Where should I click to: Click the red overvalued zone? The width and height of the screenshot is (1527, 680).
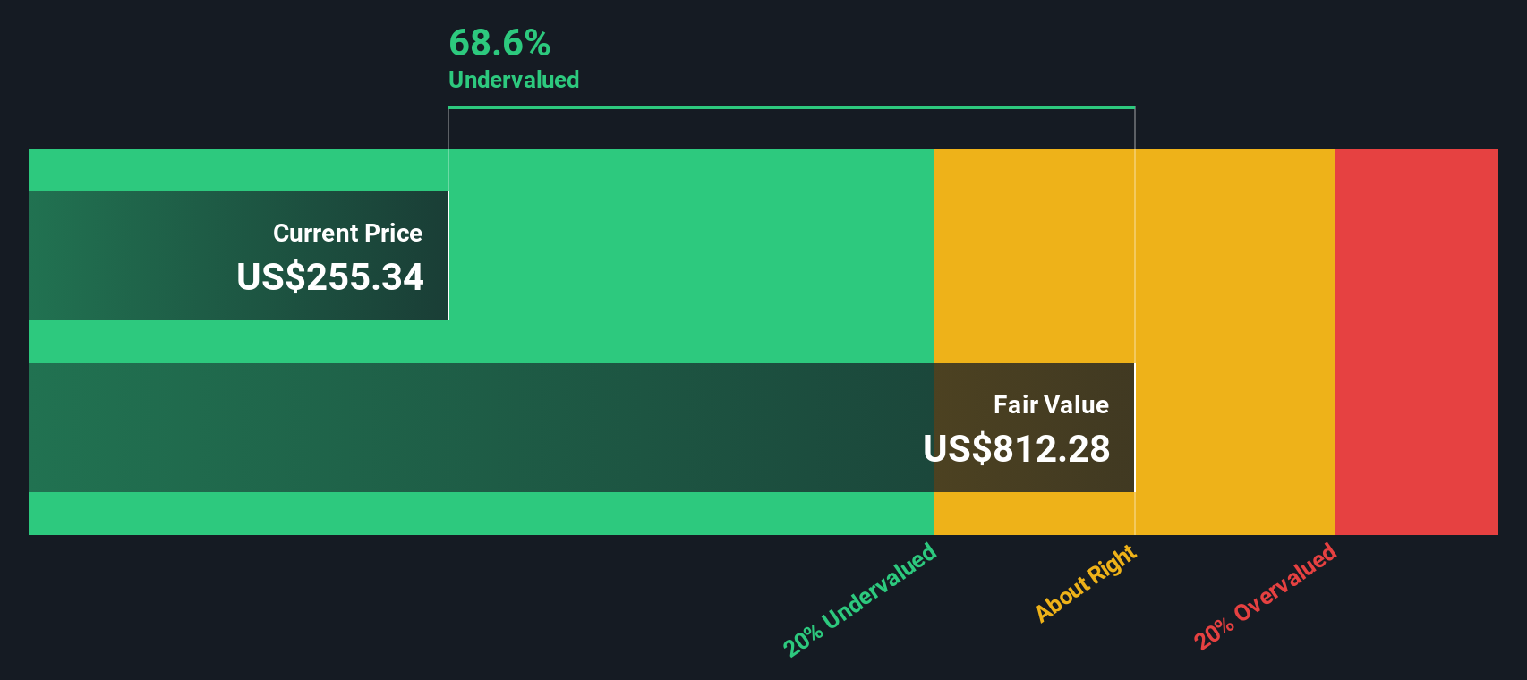(1416, 341)
